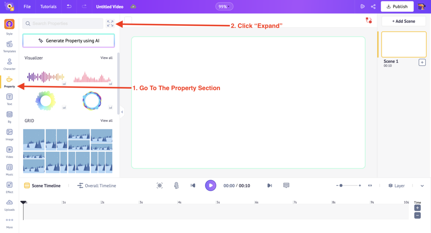Click the timeline zoom slider handle
This screenshot has width=431, height=233.
(x=341, y=186)
